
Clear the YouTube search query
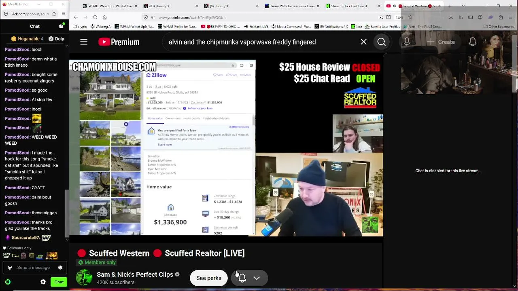point(363,42)
